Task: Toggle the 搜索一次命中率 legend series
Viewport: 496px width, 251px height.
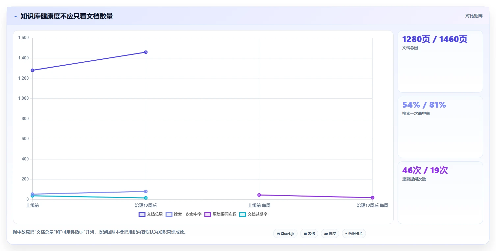Action: tap(184, 214)
